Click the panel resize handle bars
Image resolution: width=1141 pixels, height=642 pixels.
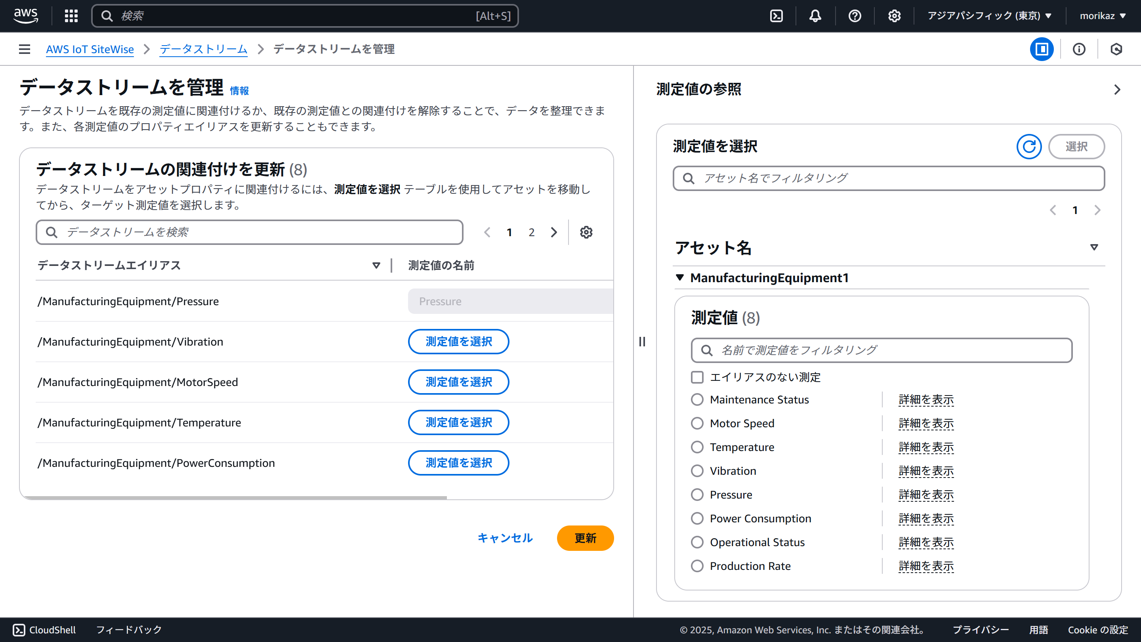pos(642,342)
